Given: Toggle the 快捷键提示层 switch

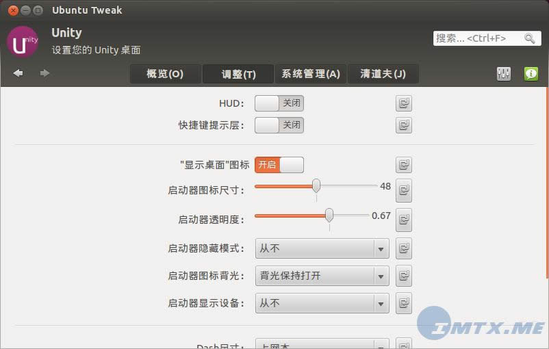Looking at the screenshot, I should pos(279,125).
